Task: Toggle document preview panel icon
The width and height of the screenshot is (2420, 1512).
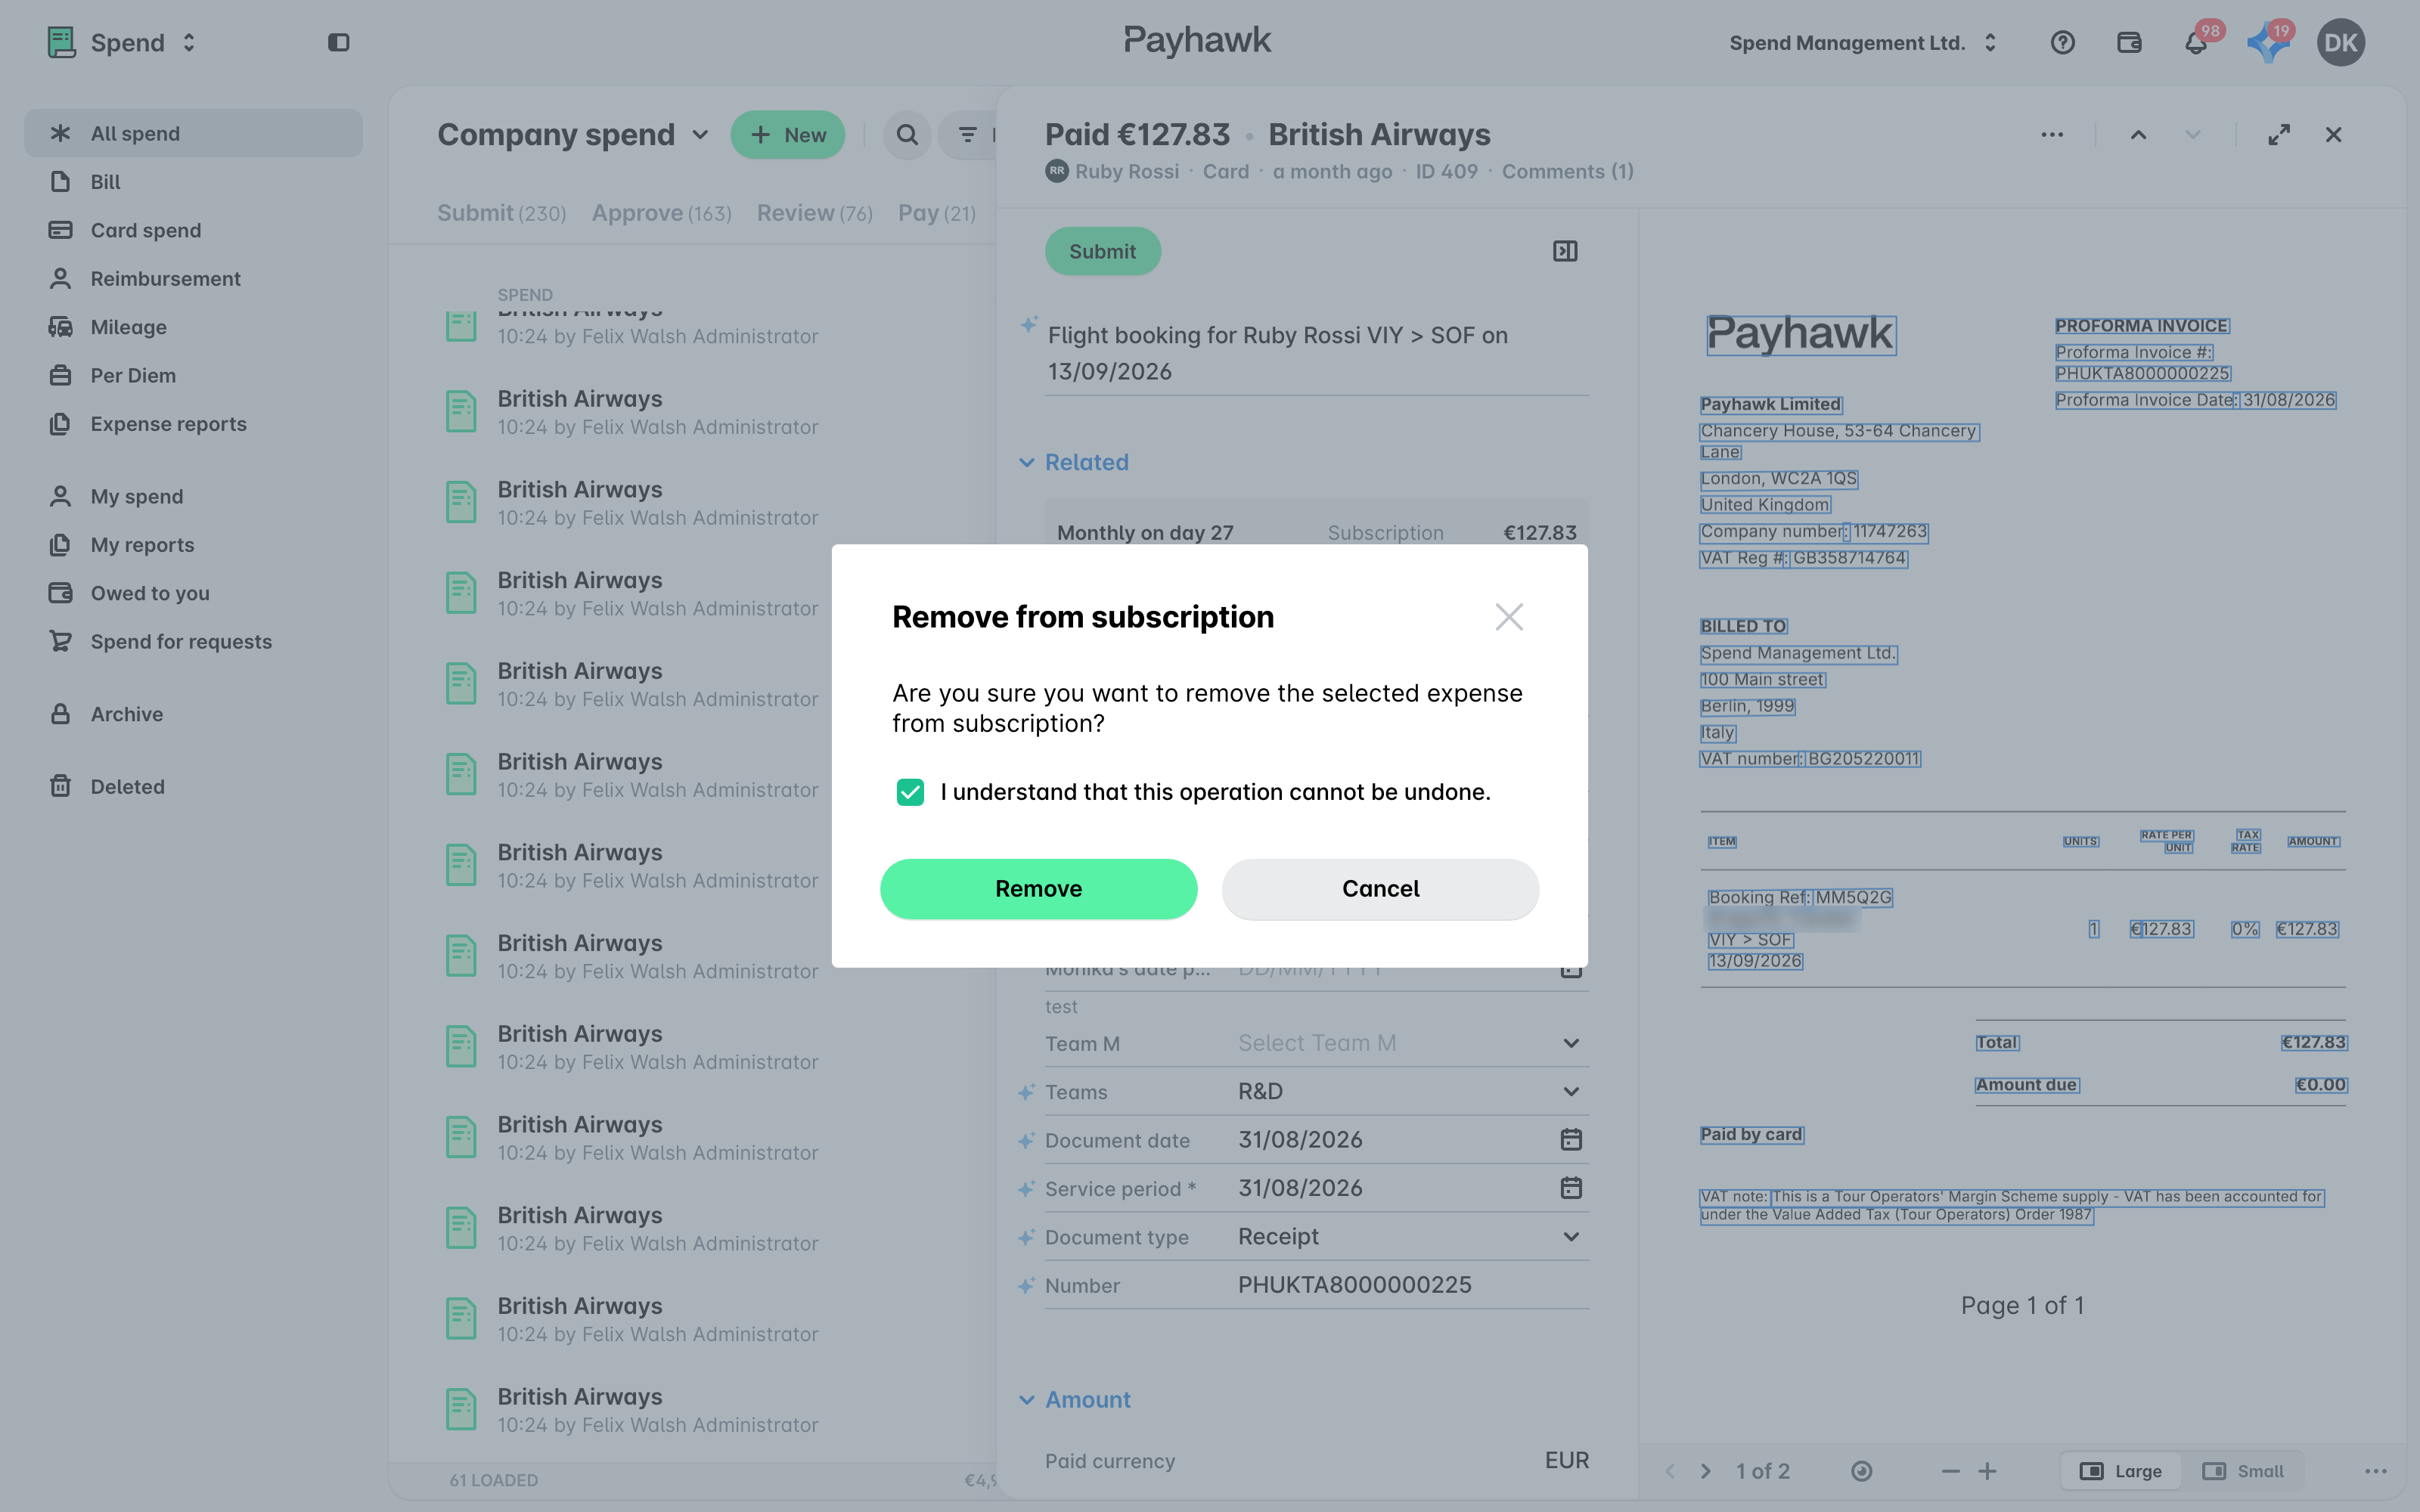Action: [x=1565, y=251]
